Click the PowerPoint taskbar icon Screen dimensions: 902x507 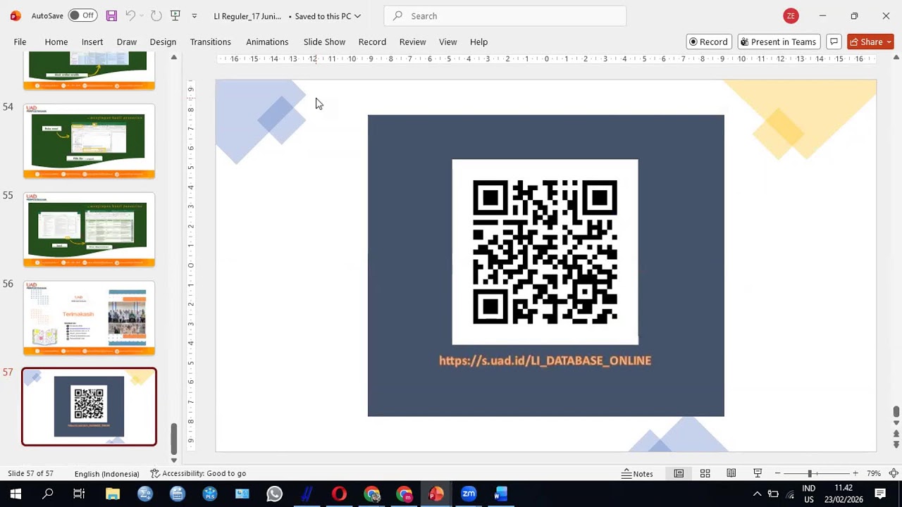tap(436, 494)
